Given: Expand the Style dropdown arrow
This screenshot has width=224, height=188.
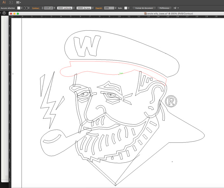Looking at the screenshot, I should (x=128, y=8).
